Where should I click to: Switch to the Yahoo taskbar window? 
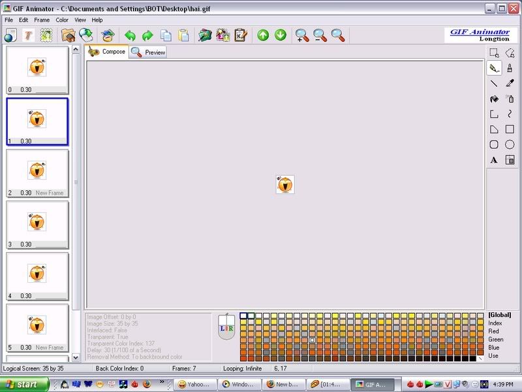[195, 384]
